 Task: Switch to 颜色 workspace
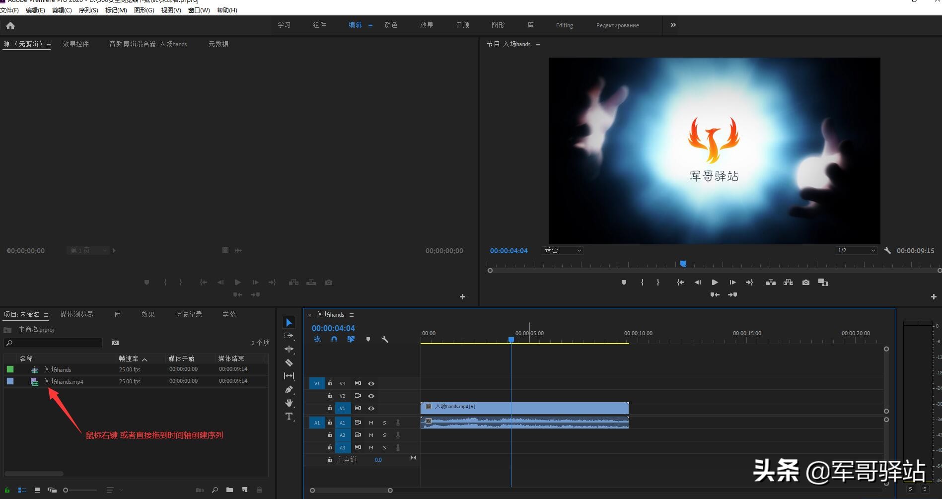coord(391,25)
